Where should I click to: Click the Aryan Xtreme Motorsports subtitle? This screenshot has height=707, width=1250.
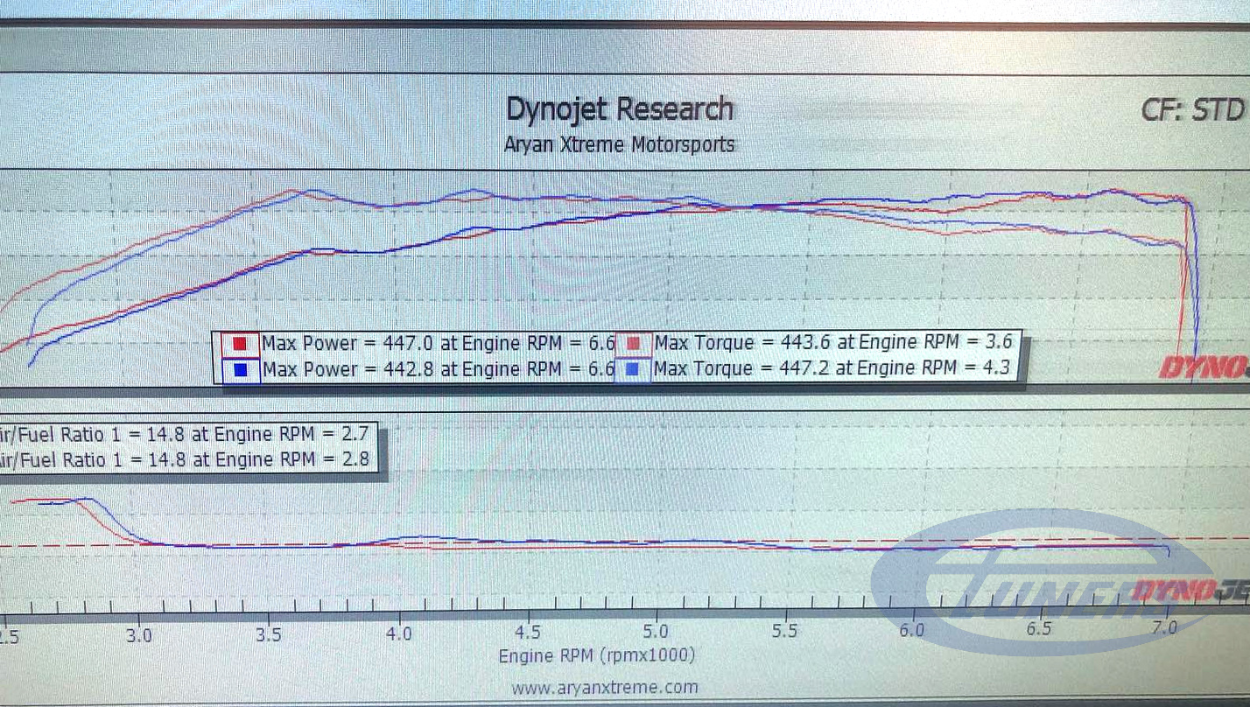[x=620, y=144]
